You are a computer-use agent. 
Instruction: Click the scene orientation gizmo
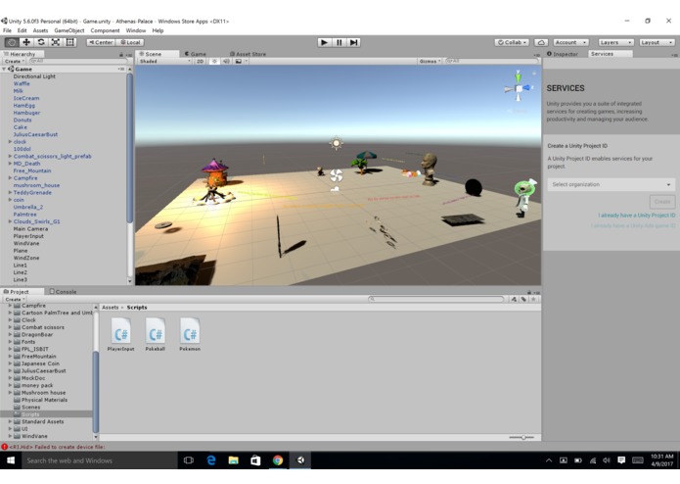[x=518, y=88]
